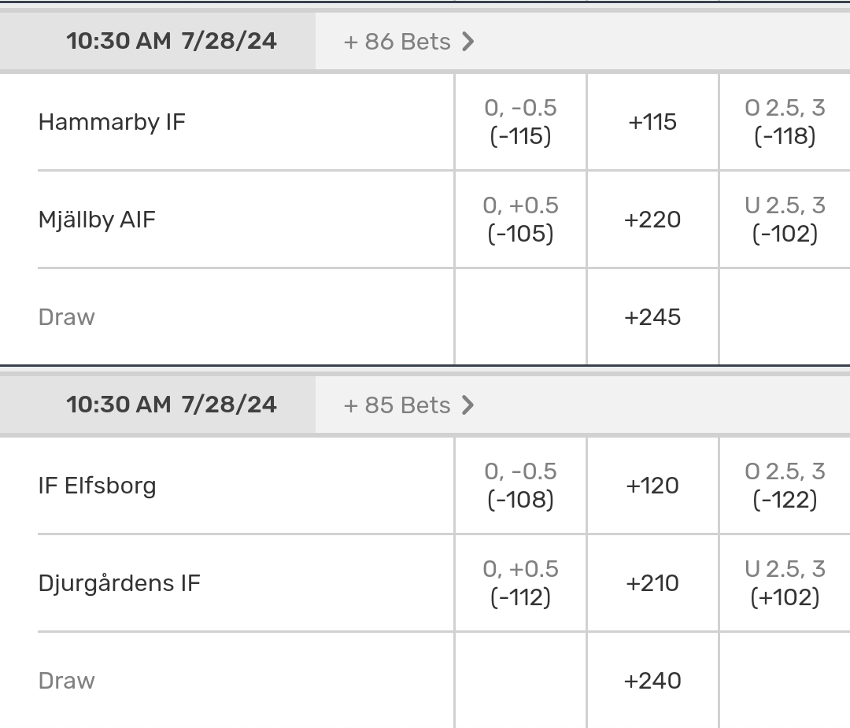Open the Djurgårdens IF team name

pos(119,583)
